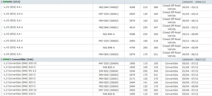The height and width of the screenshot is (96, 212).
Task: Click date range 03/12 - 06/12
Action: click(x=190, y=41)
